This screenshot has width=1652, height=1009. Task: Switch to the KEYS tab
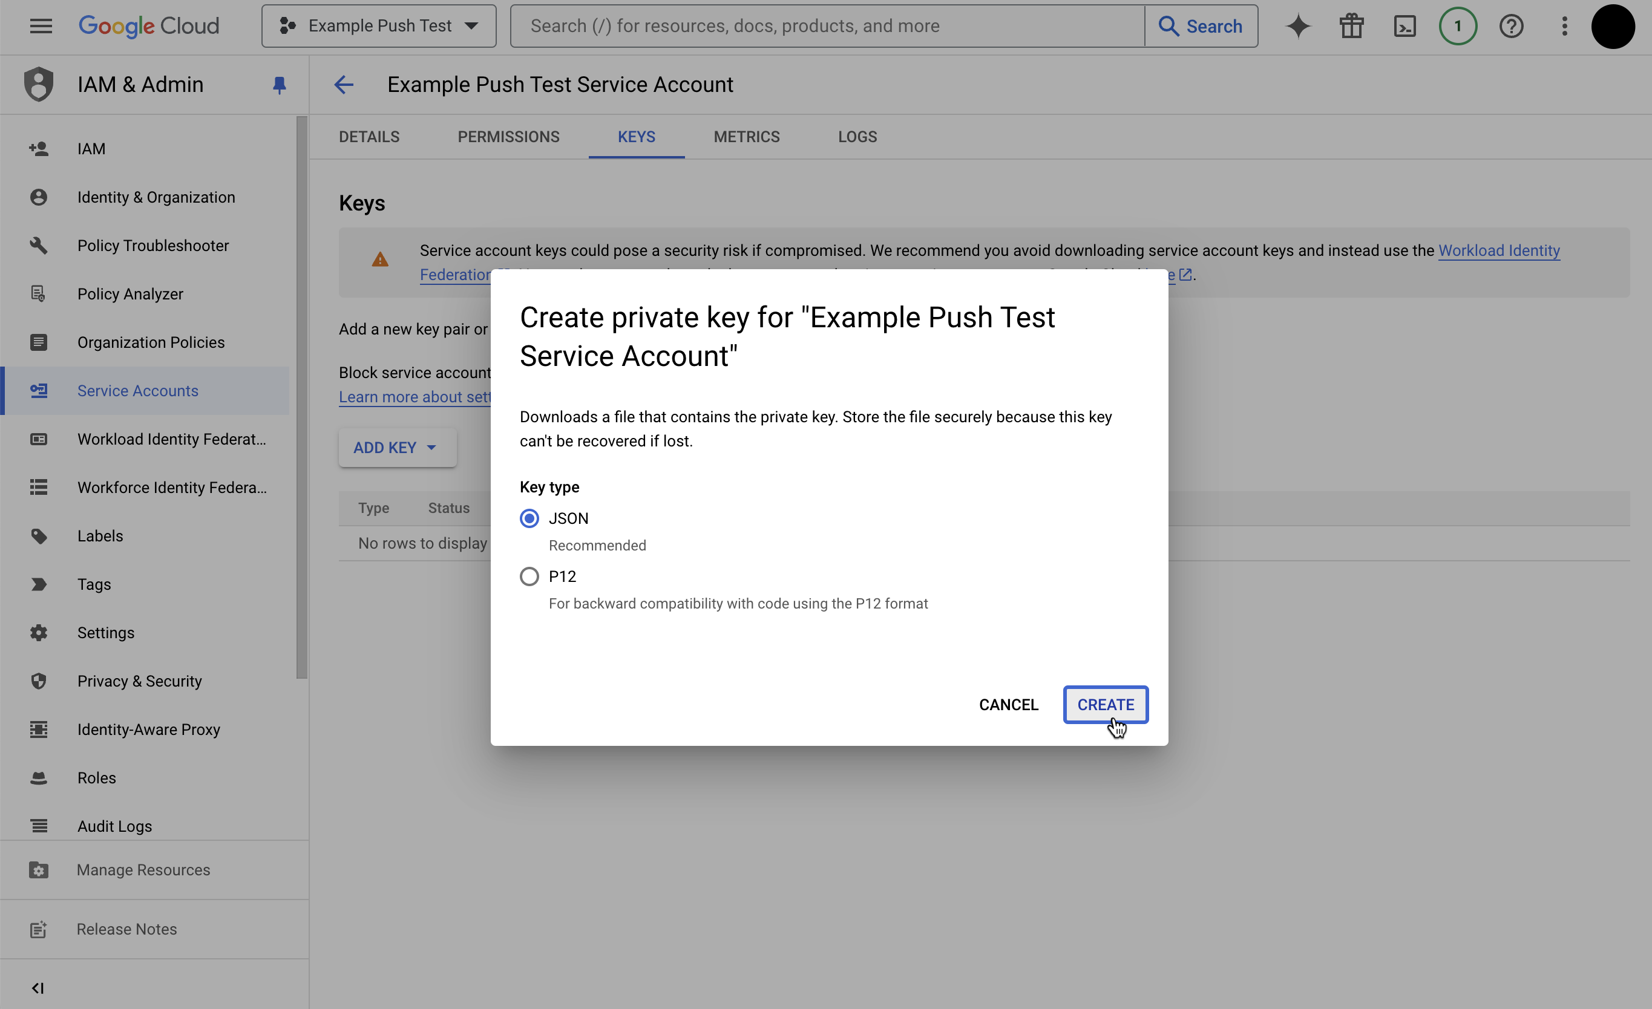pyautogui.click(x=637, y=137)
